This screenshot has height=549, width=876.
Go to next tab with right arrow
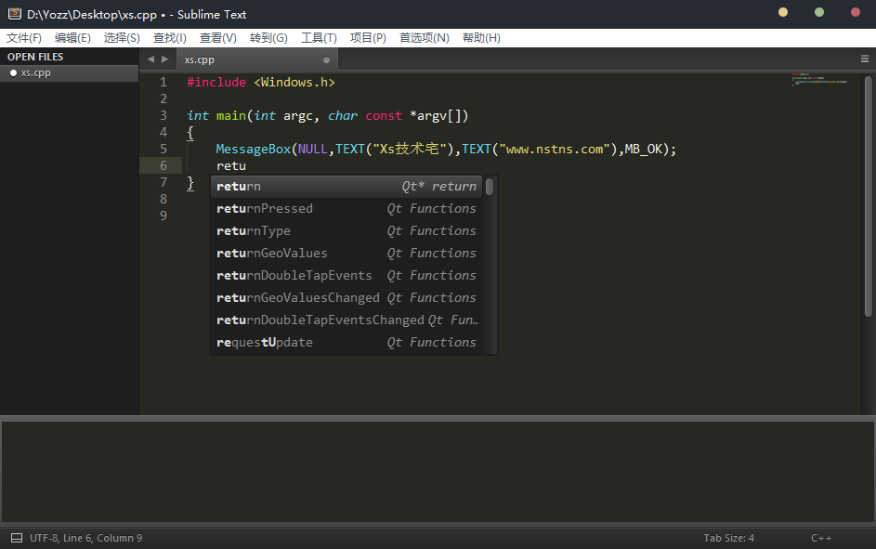pyautogui.click(x=164, y=59)
